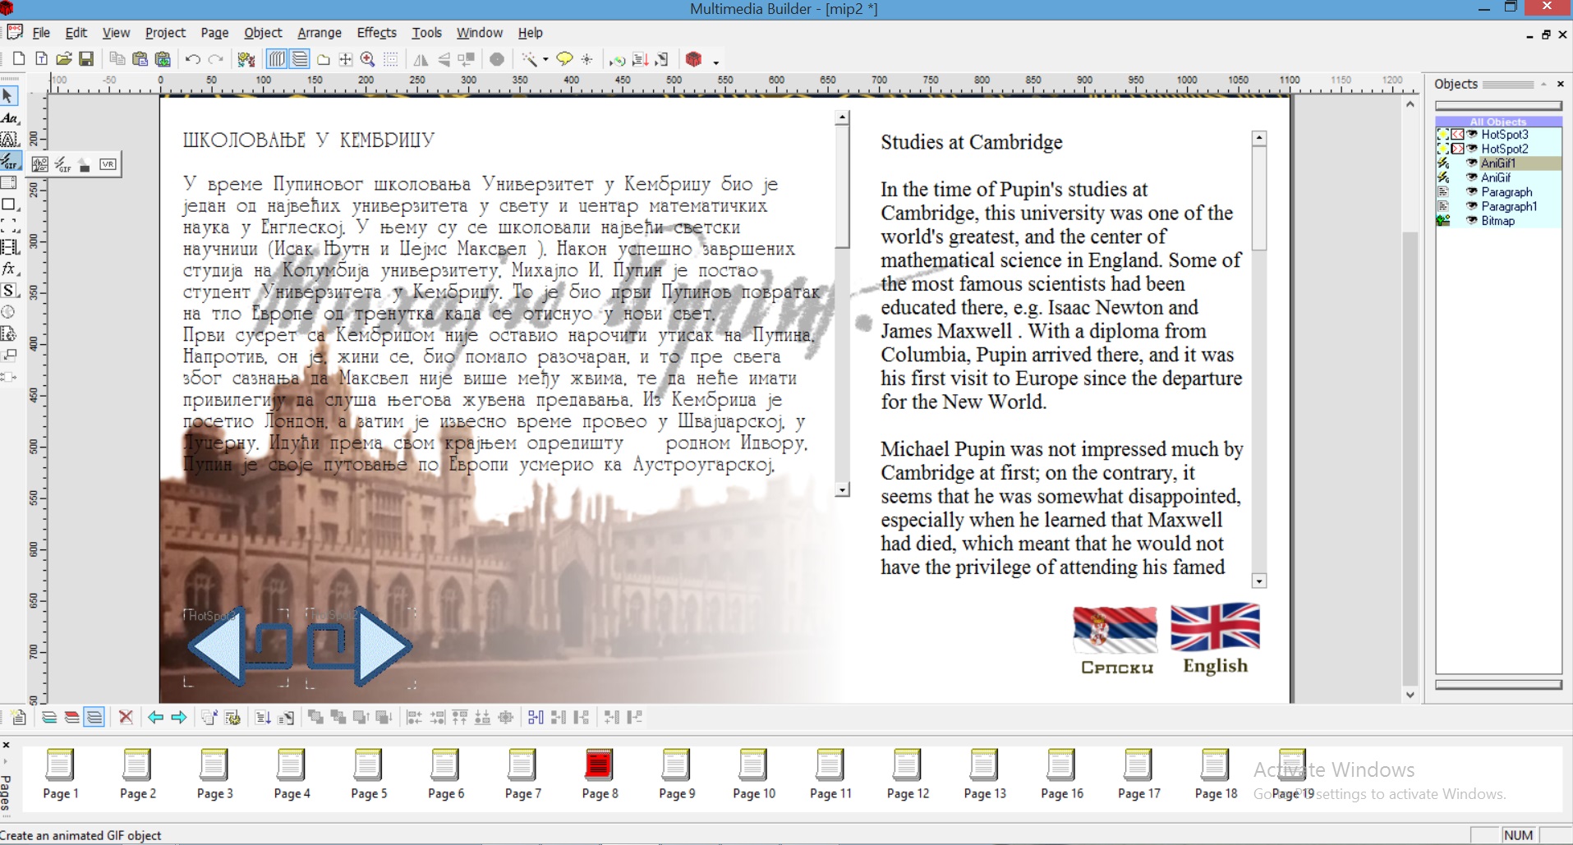The width and height of the screenshot is (1573, 845).
Task: Hide the Bitmap object using its eye icon
Action: tap(1472, 221)
